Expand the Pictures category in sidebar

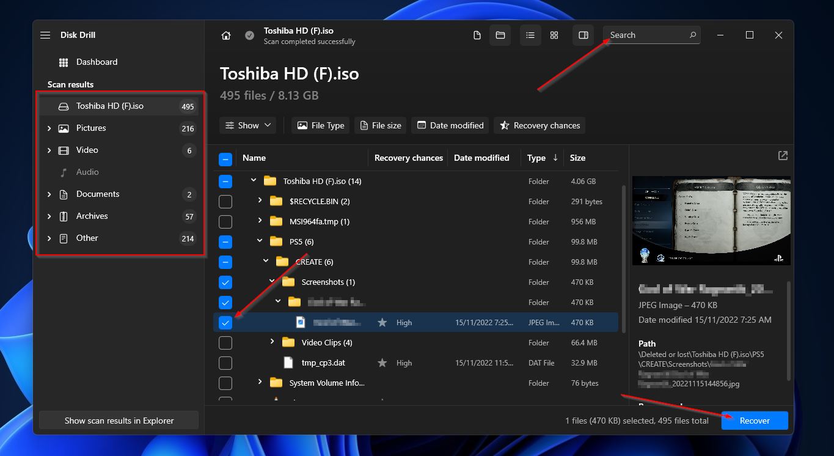[x=49, y=128]
